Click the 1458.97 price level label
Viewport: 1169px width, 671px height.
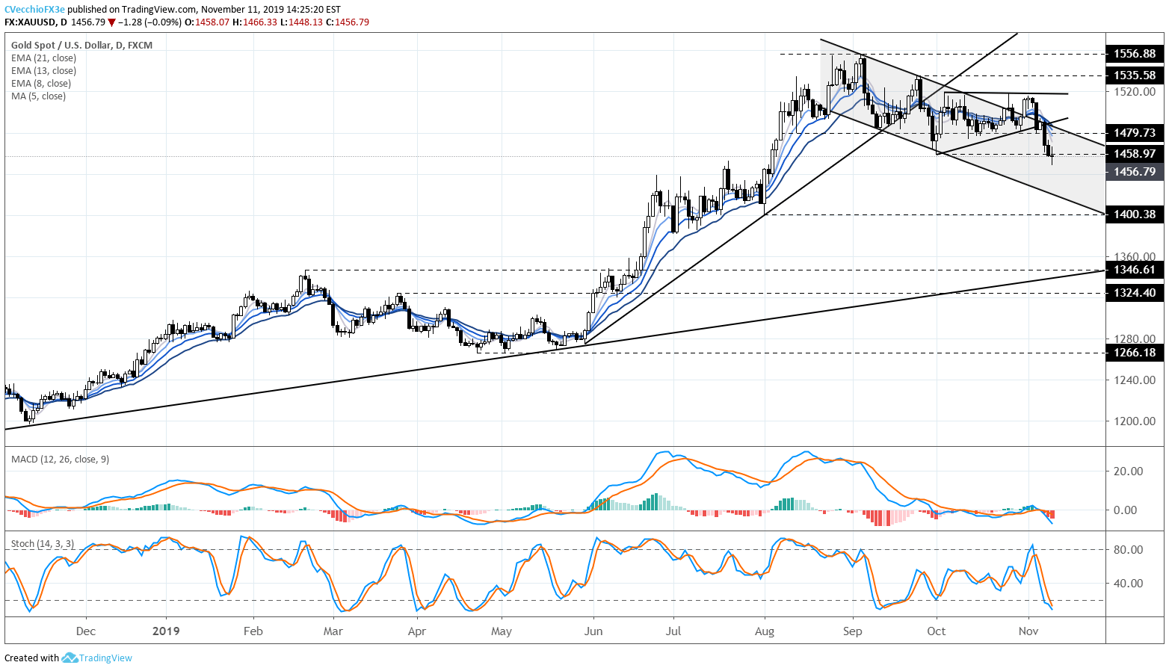click(x=1134, y=154)
